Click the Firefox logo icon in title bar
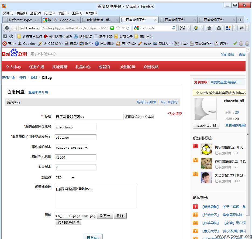Viewport: 252px width, 239px height. [4, 6]
